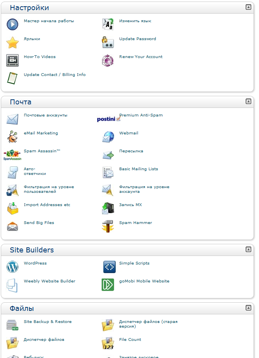Open the Spam Assassin link
Viewport: 259px width, 358px height.
pyautogui.click(x=42, y=151)
